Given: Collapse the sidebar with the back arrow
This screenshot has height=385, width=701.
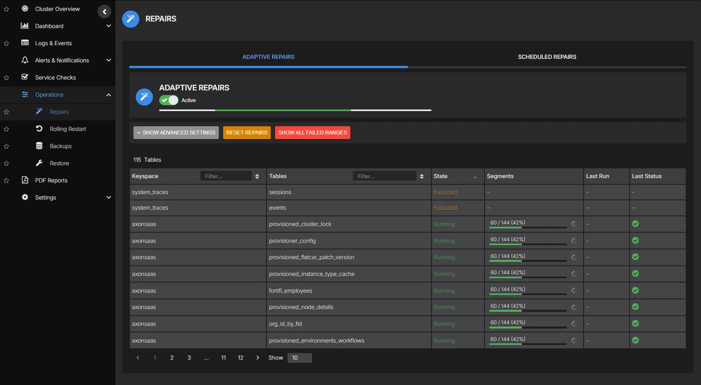Looking at the screenshot, I should pos(104,12).
